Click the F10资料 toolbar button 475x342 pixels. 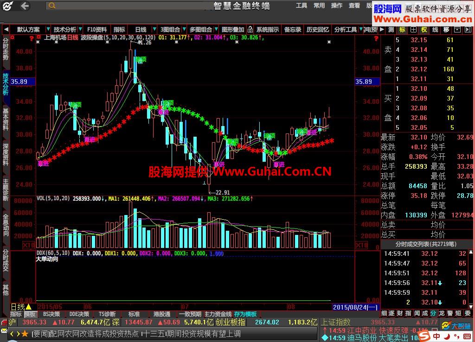[97, 29]
